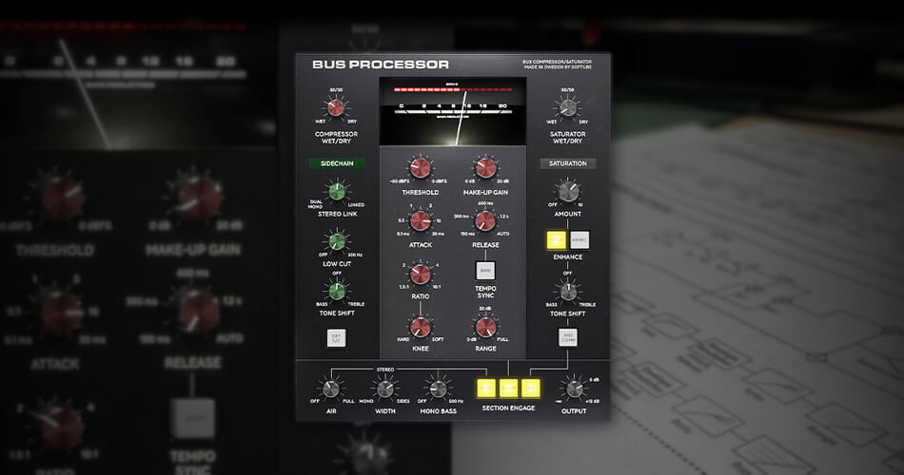Click the green Stereo Link knob

tap(335, 191)
